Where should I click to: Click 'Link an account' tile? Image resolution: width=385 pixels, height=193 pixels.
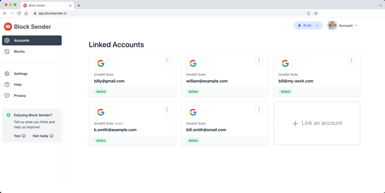point(317,123)
